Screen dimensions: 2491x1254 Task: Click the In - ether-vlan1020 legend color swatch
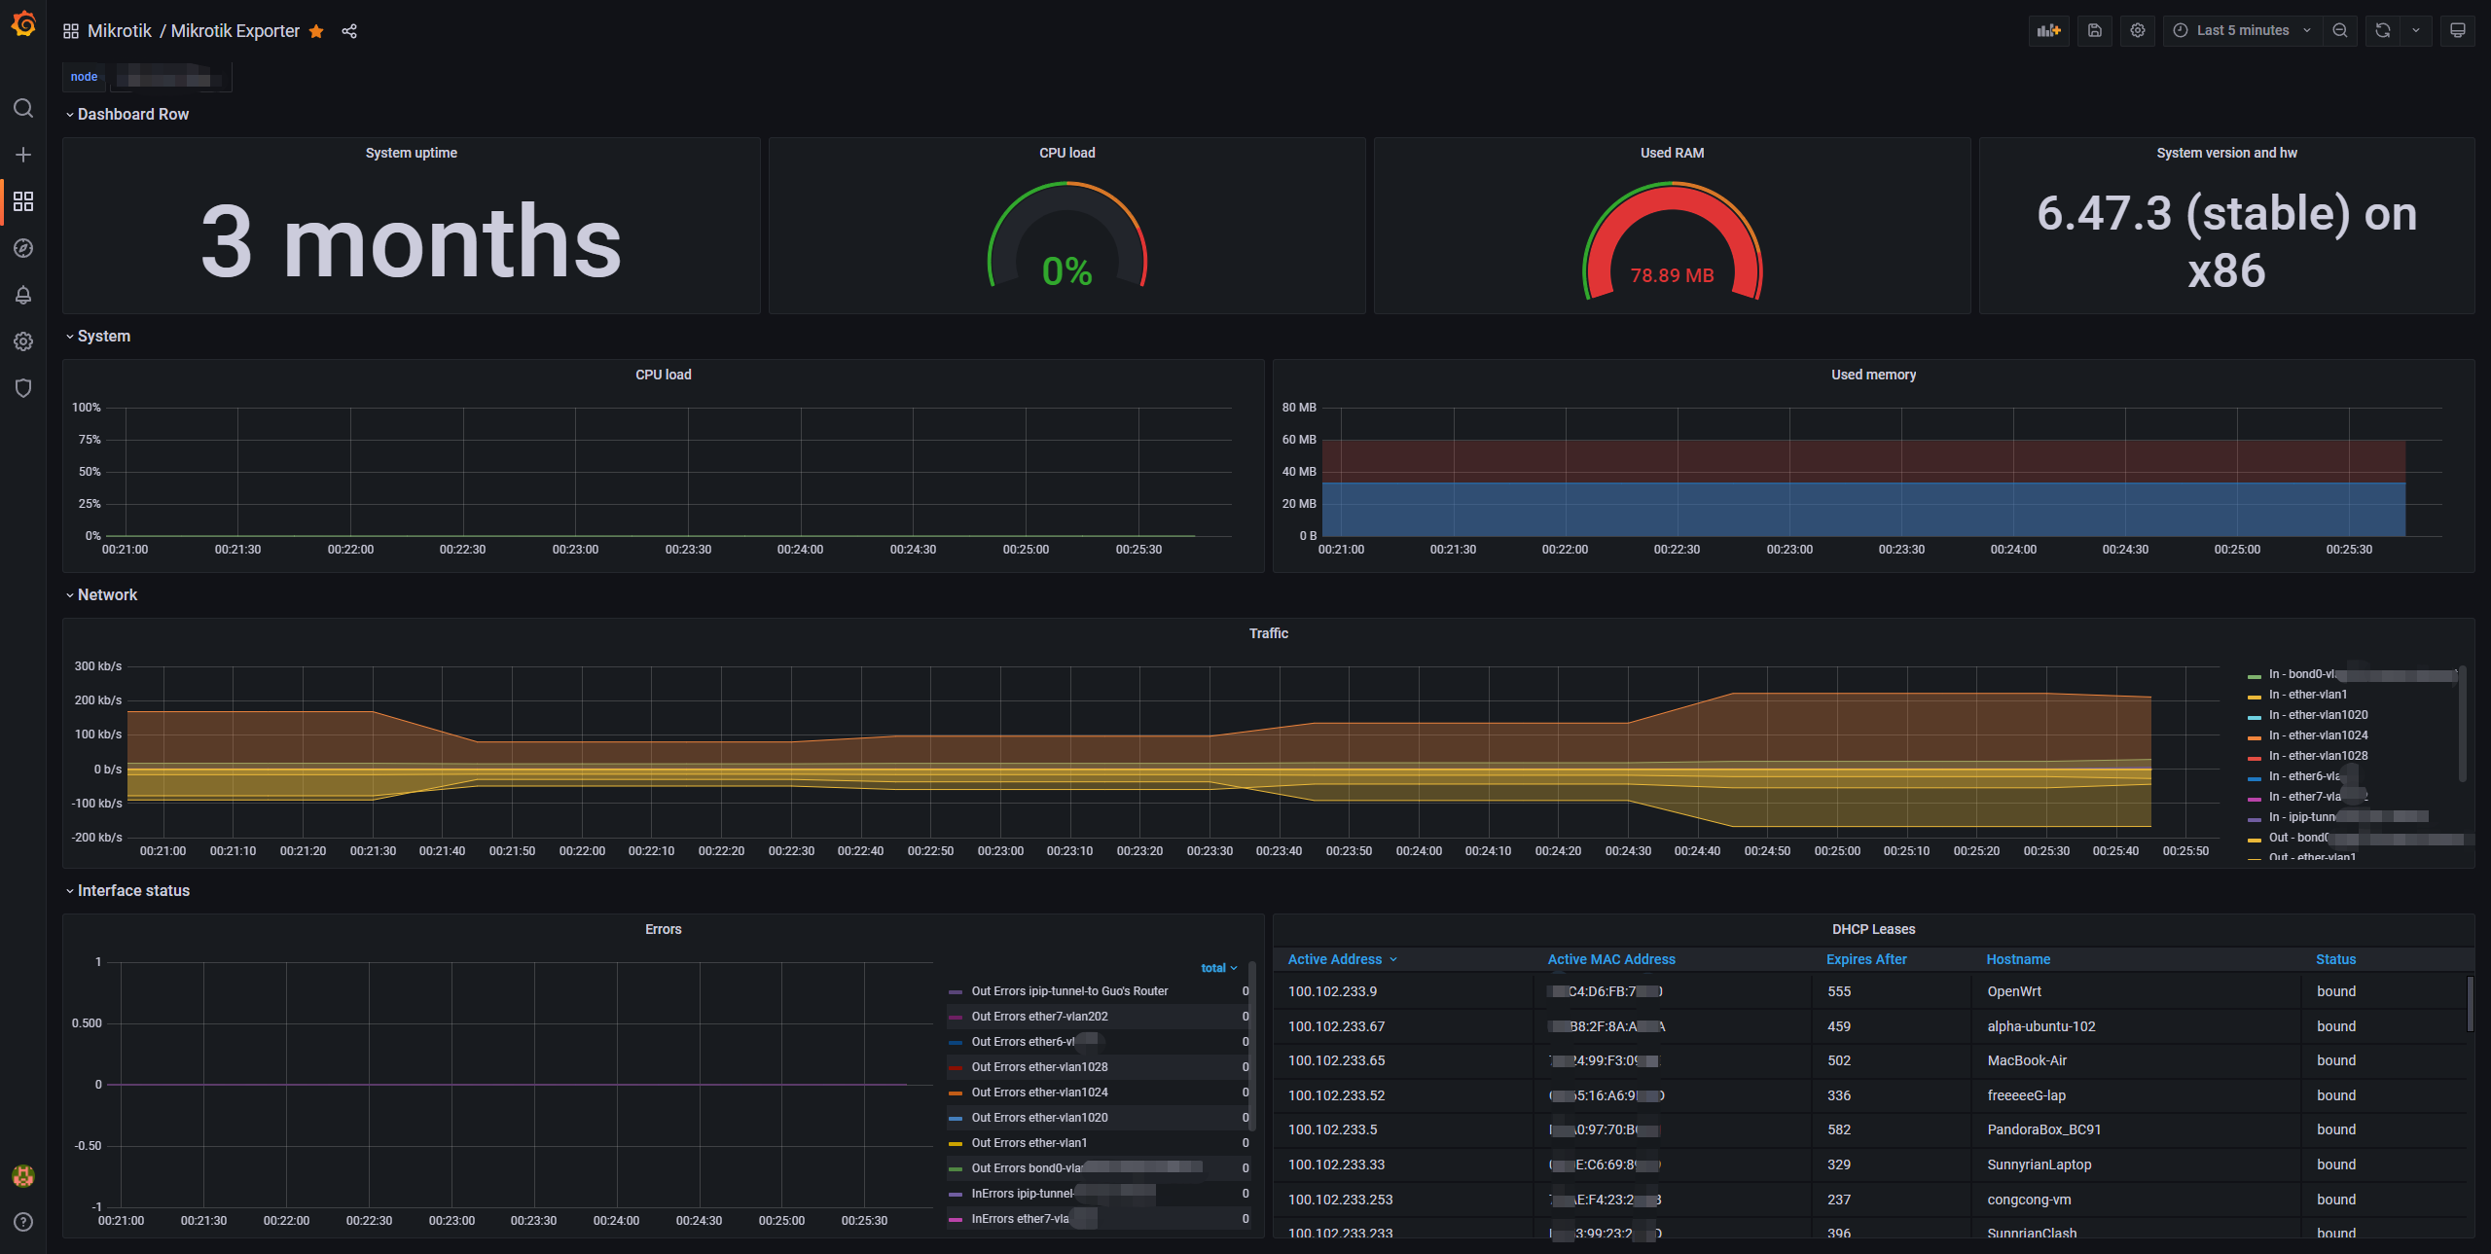coord(2255,717)
